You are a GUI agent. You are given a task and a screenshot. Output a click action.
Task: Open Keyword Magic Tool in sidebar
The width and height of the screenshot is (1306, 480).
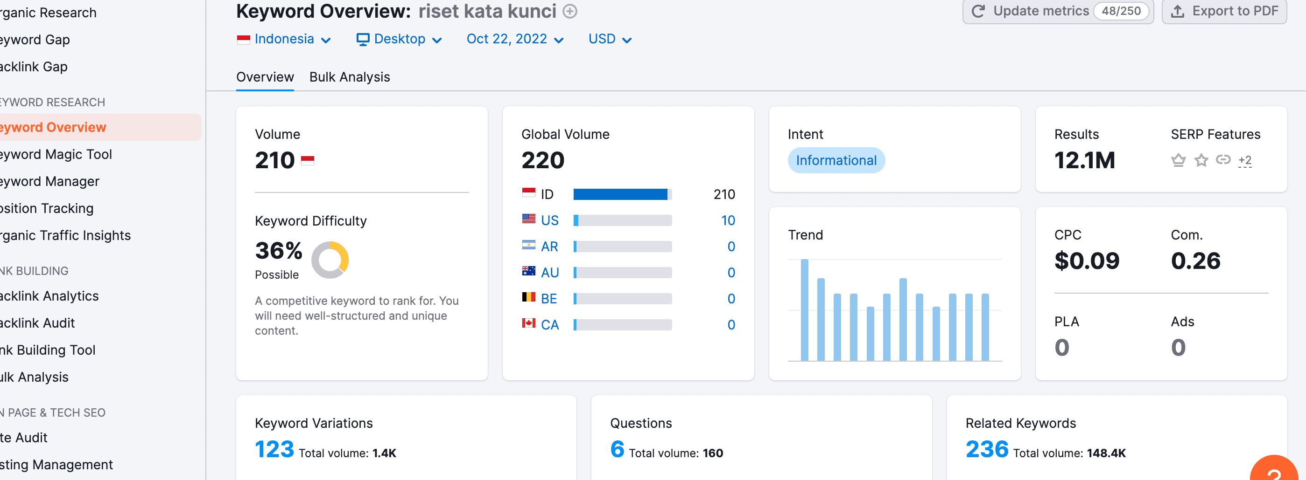[x=56, y=154]
